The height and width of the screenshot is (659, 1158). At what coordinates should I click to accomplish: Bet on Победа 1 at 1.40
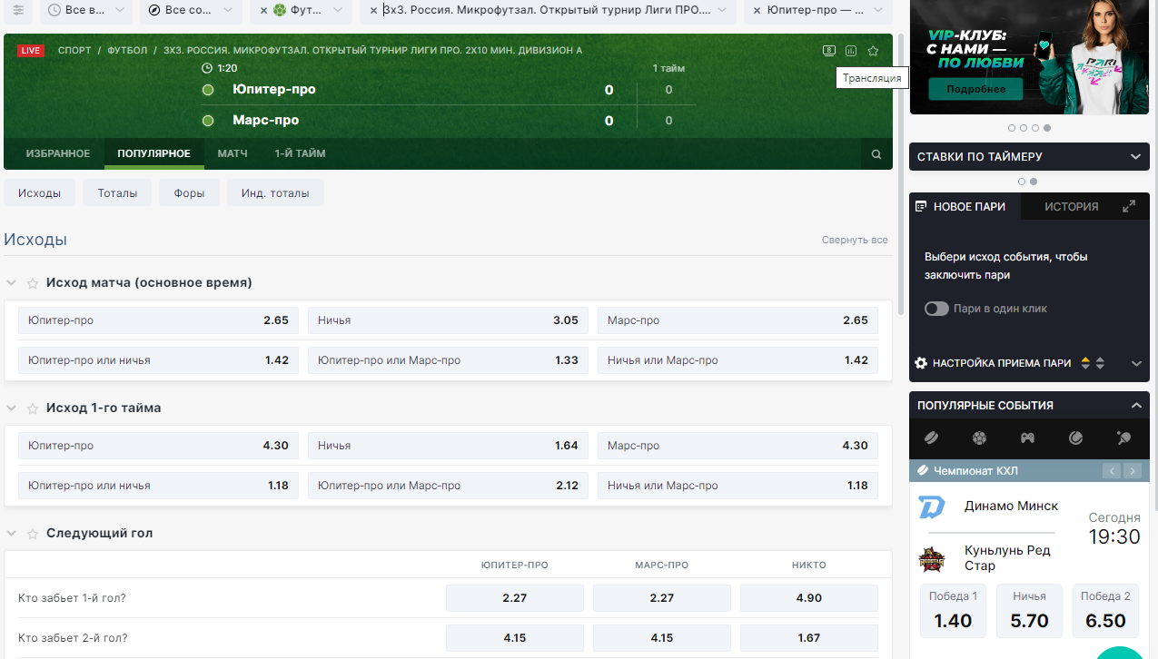[953, 611]
